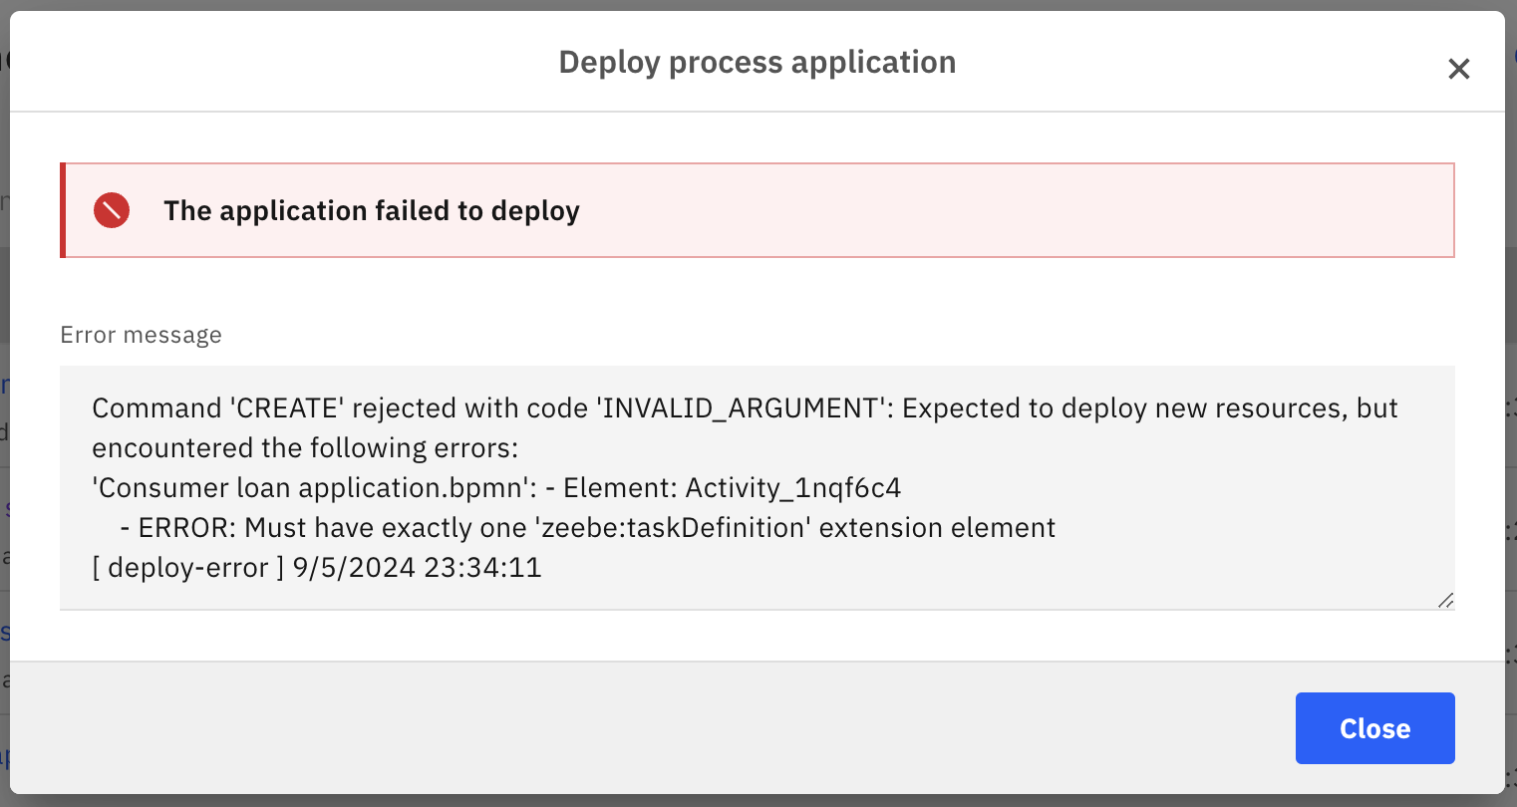The width and height of the screenshot is (1517, 807).
Task: Select the error message text area
Action: click(758, 488)
